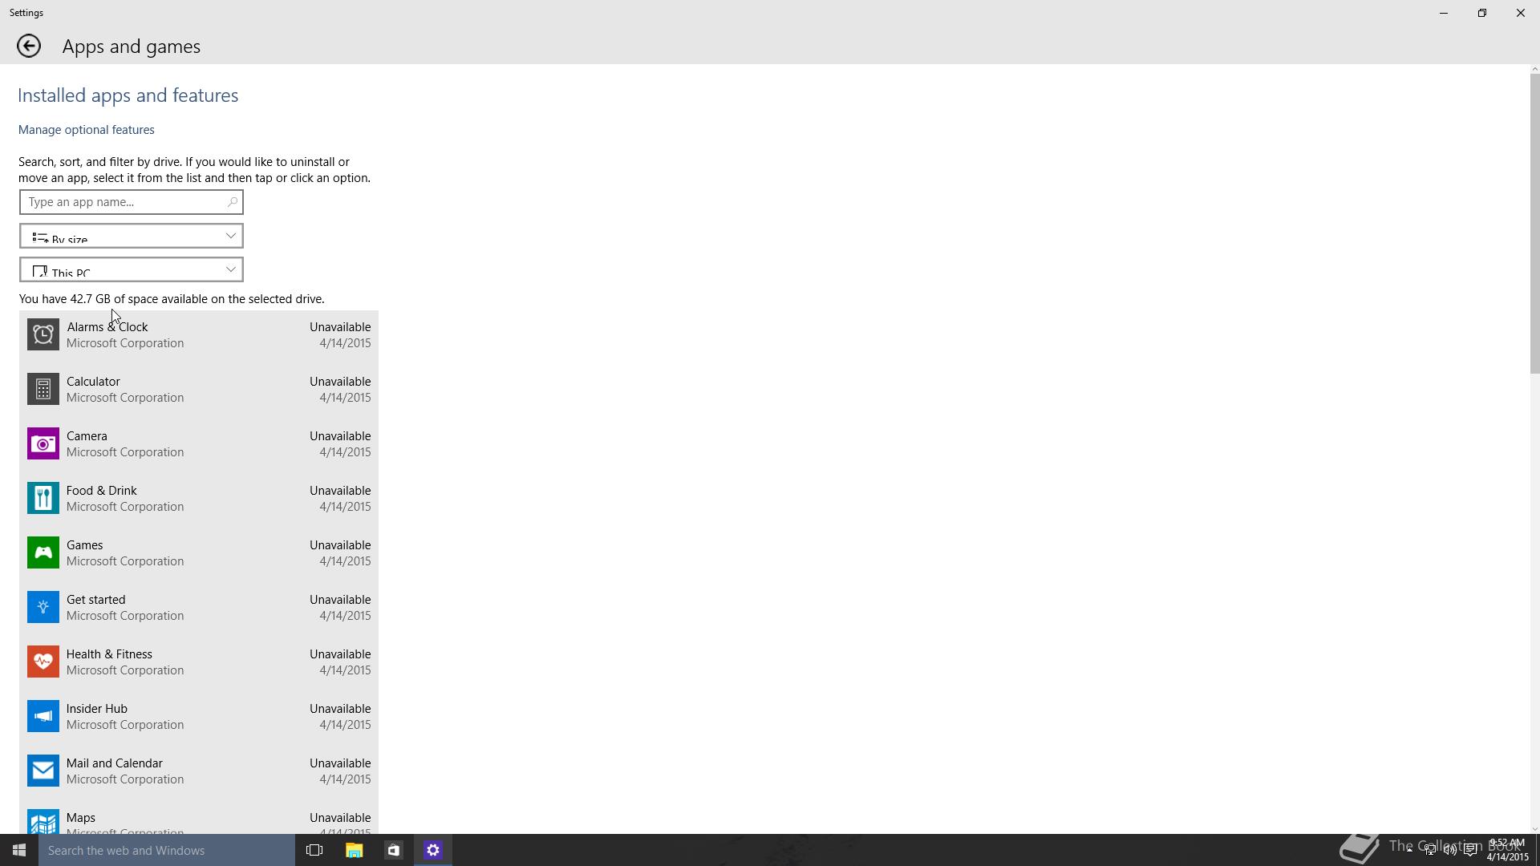Select the Games list entry name
The image size is (1540, 866).
[x=84, y=545]
